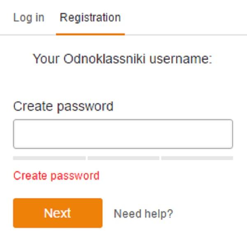The width and height of the screenshot is (247, 241).
Task: Open the Need help? link
Action: click(143, 214)
